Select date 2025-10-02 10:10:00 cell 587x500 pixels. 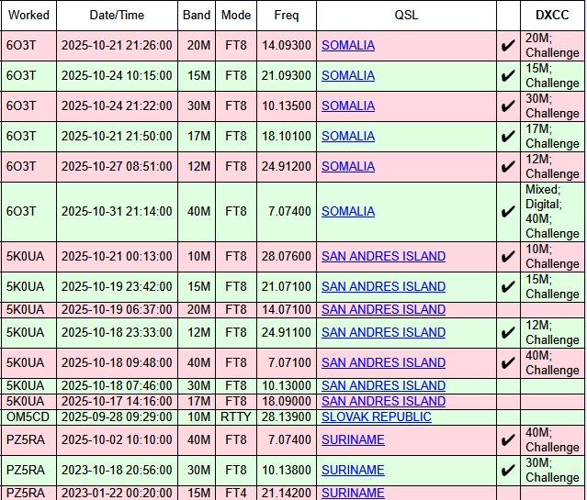point(117,440)
